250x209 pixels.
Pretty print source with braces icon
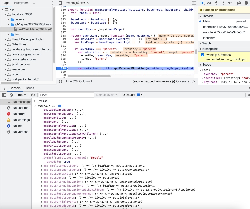click(60, 81)
